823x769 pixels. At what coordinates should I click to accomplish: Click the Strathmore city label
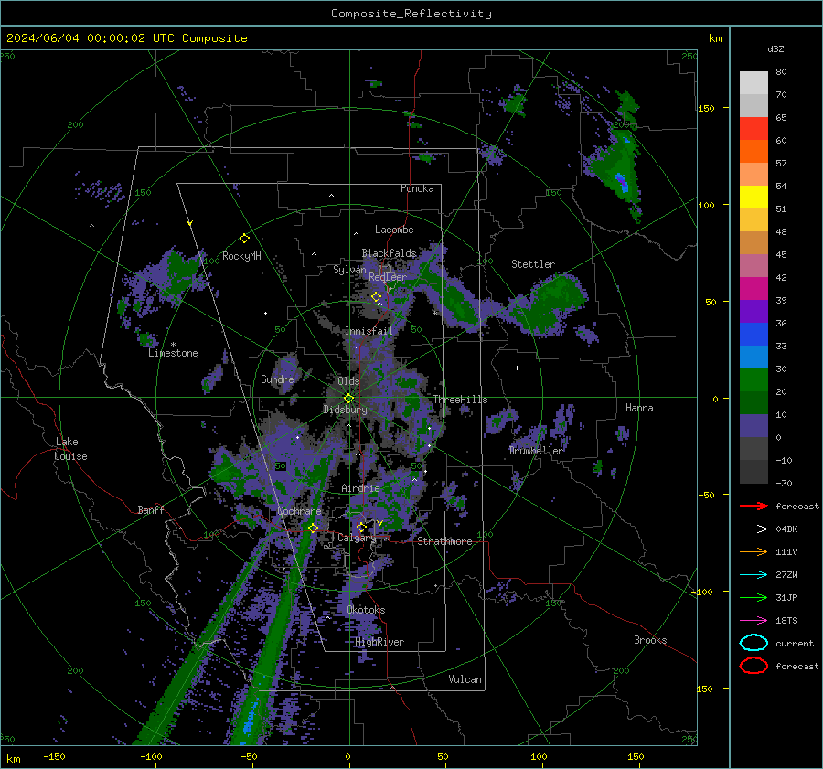pos(444,541)
